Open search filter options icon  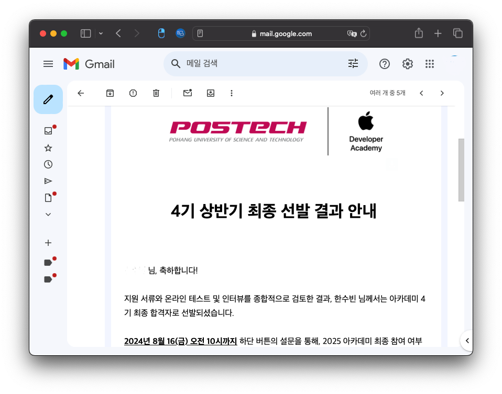(x=353, y=63)
